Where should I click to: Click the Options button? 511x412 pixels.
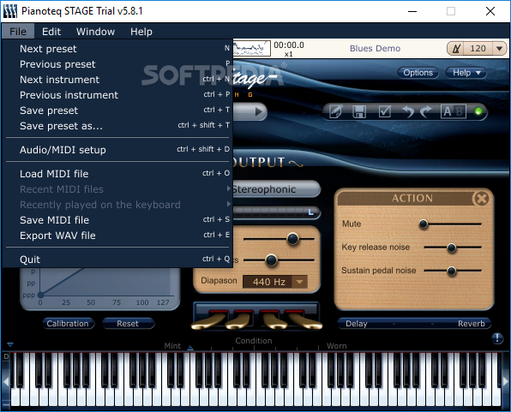point(418,73)
